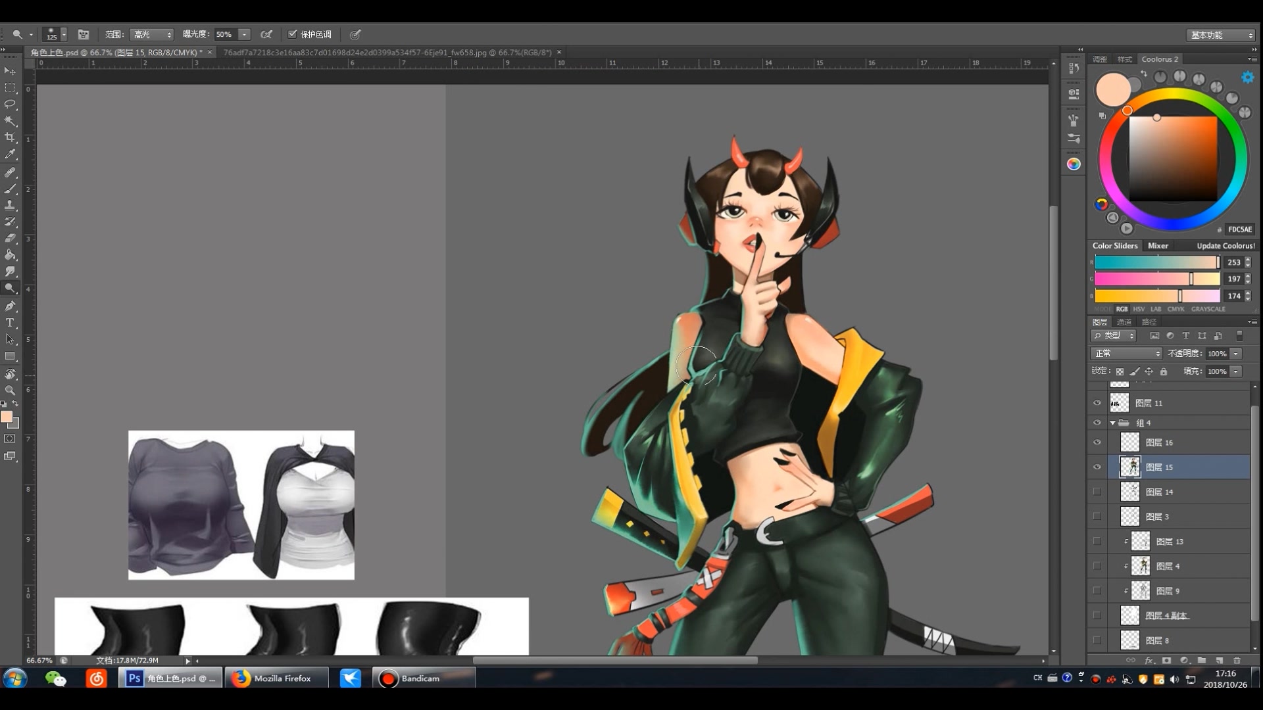Open the 样式 styles tab

click(x=1125, y=59)
